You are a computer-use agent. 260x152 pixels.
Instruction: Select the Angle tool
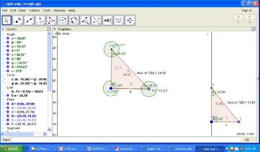tap(85, 20)
